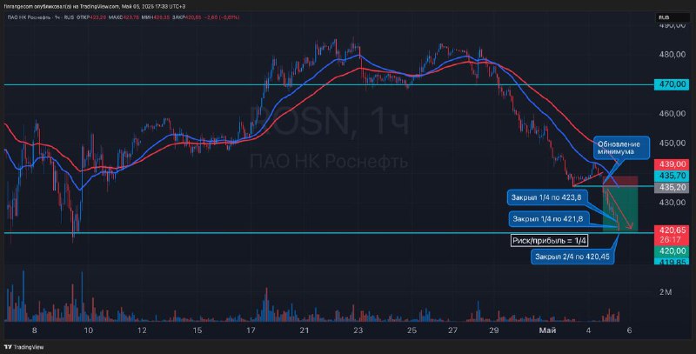Select the 'Закрыл 1/4 по 423,8' callout
Screen dimensions: 696x354
point(548,197)
